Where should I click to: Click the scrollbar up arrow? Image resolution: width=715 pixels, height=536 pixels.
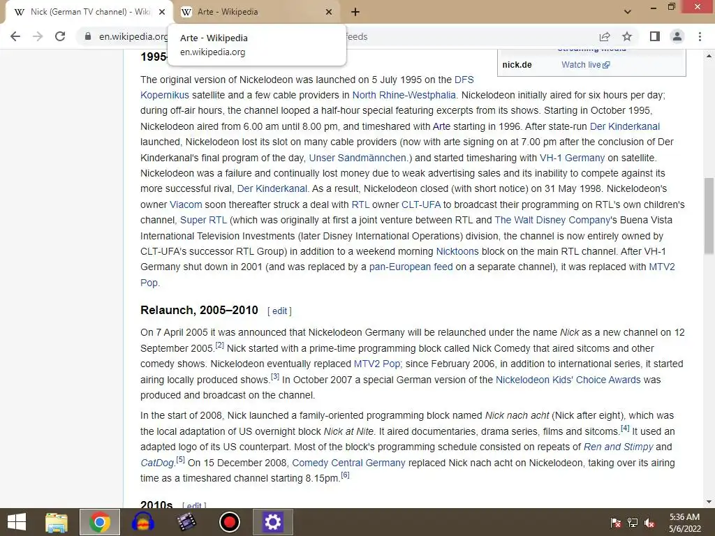(x=709, y=56)
